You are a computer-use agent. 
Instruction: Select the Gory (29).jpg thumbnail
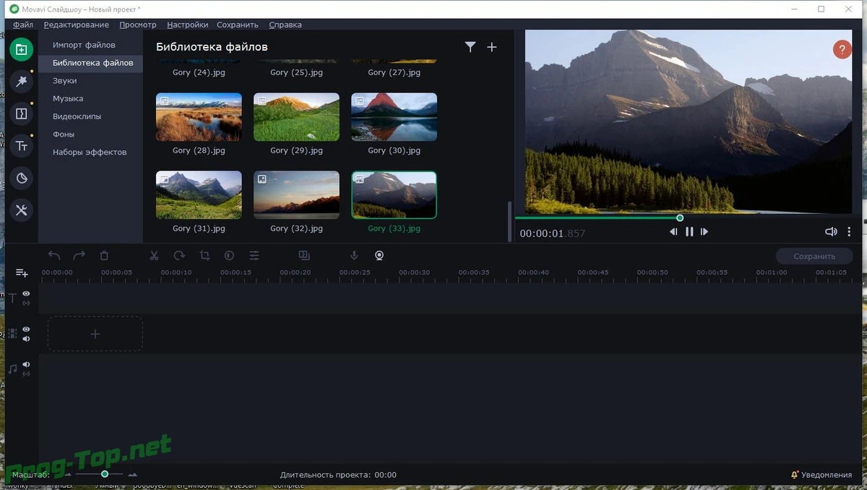click(x=296, y=117)
